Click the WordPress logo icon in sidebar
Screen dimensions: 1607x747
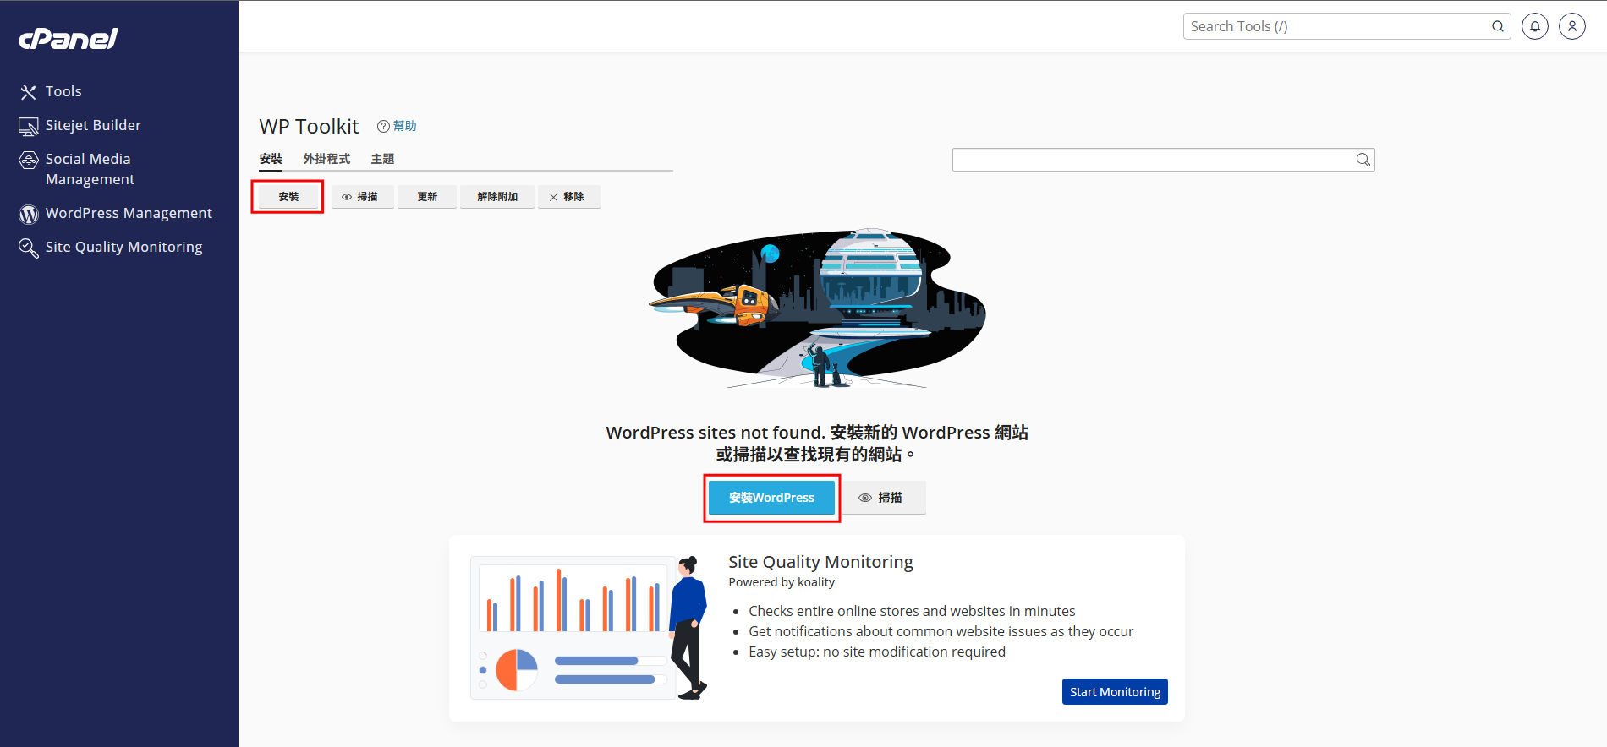coord(29,214)
